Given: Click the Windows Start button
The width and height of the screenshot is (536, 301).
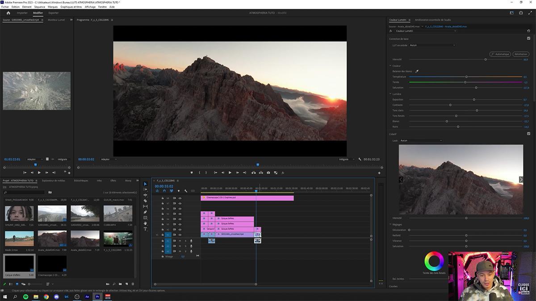Looking at the screenshot, I should pyautogui.click(x=5, y=297).
